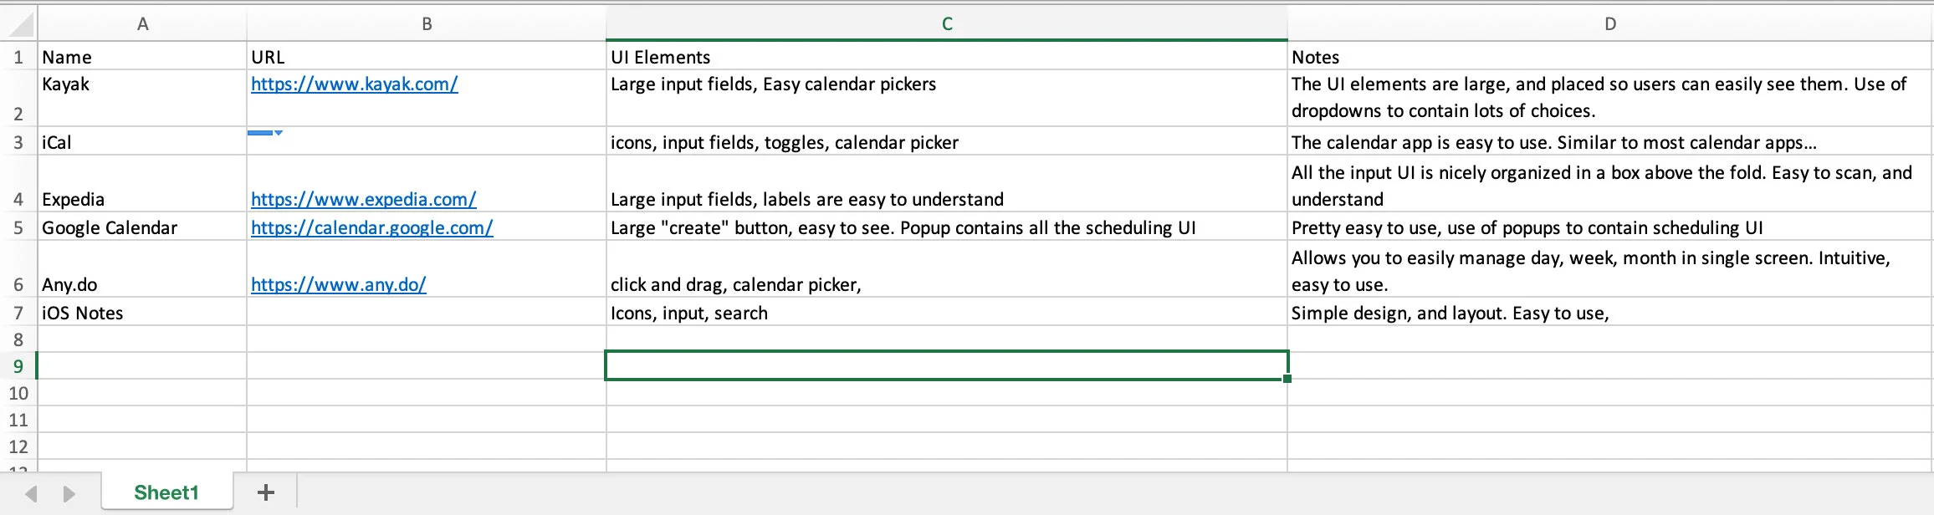Click the select-all corner triangle
This screenshot has width=1934, height=515.
tap(19, 23)
